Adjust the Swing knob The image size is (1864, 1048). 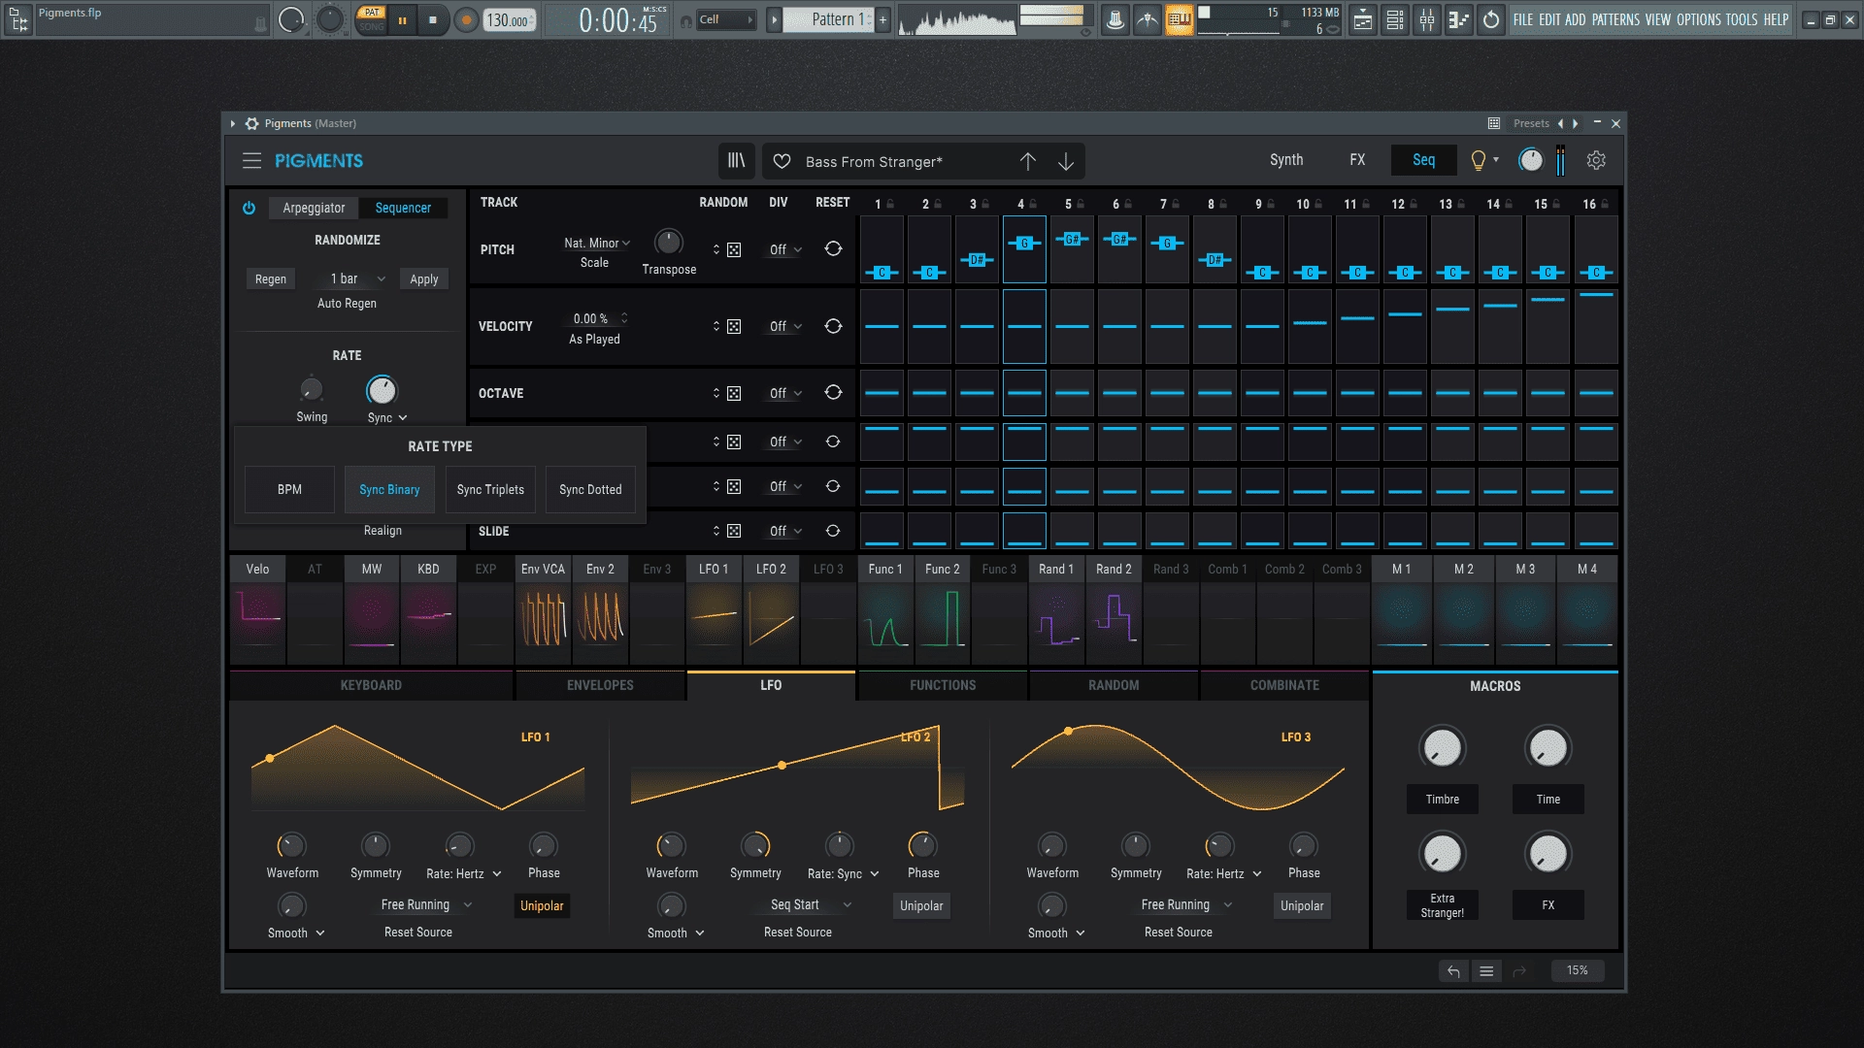(x=312, y=390)
